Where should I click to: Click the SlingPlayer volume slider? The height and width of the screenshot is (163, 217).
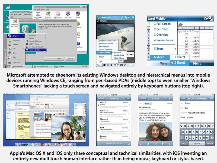[116, 65]
